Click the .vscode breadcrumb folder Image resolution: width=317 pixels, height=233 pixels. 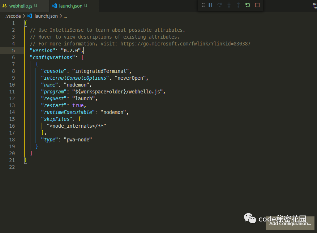tap(13, 16)
